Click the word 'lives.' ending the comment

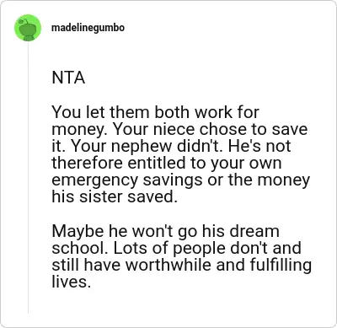click(72, 282)
